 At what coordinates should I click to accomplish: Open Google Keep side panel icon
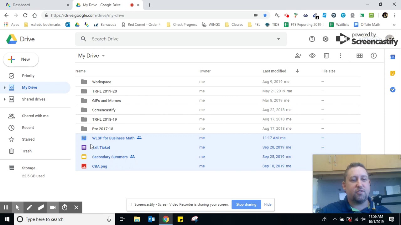coord(393,73)
